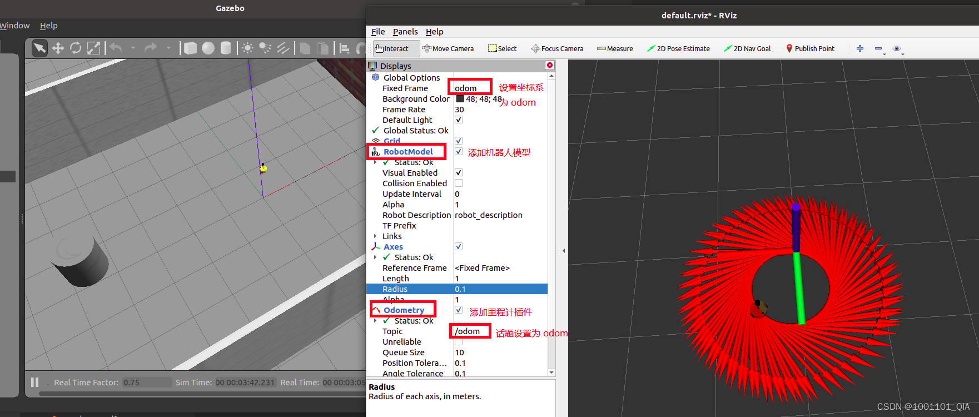The height and width of the screenshot is (417, 979).
Task: Activate the Publish Point tool
Action: [811, 48]
